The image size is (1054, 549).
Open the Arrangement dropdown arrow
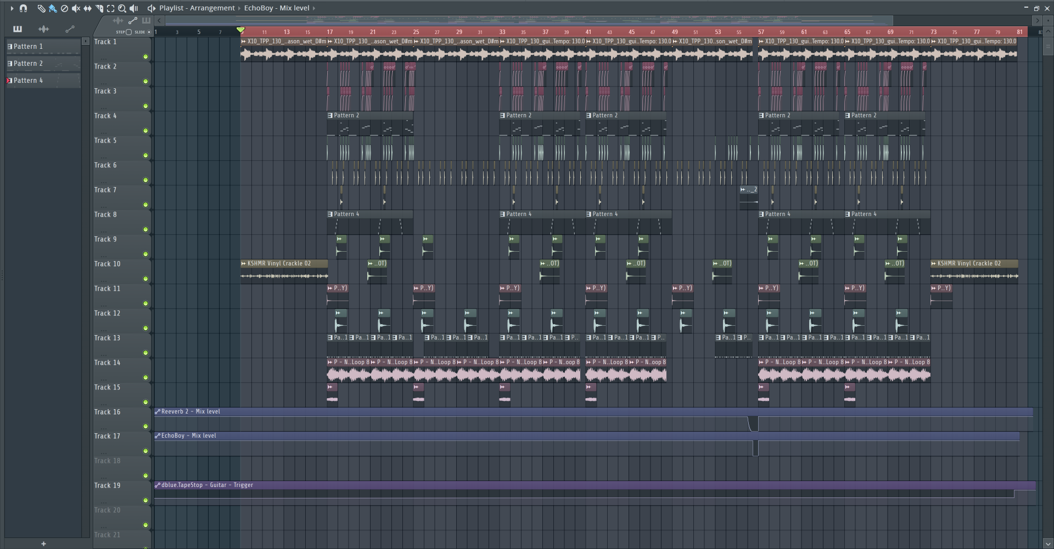(x=239, y=8)
